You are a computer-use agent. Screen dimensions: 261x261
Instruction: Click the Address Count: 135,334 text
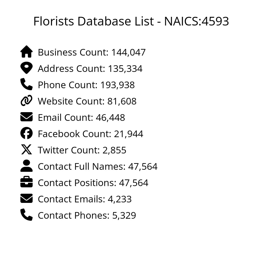pyautogui.click(x=90, y=69)
